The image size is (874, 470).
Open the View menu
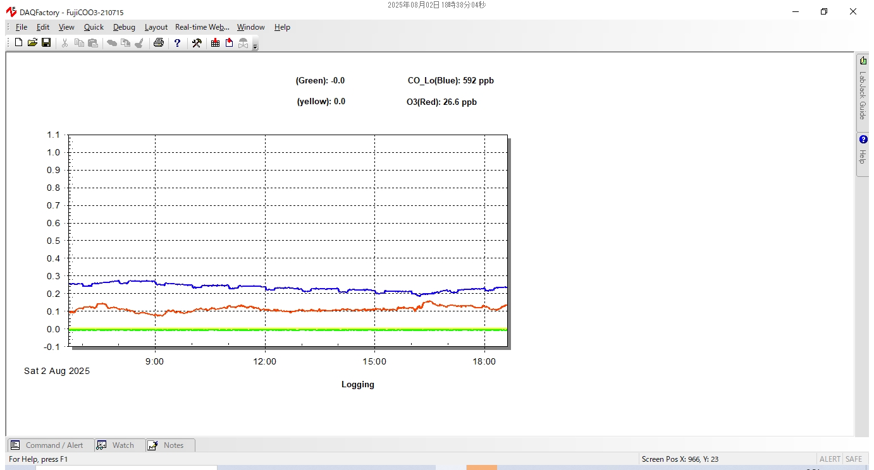tap(66, 27)
